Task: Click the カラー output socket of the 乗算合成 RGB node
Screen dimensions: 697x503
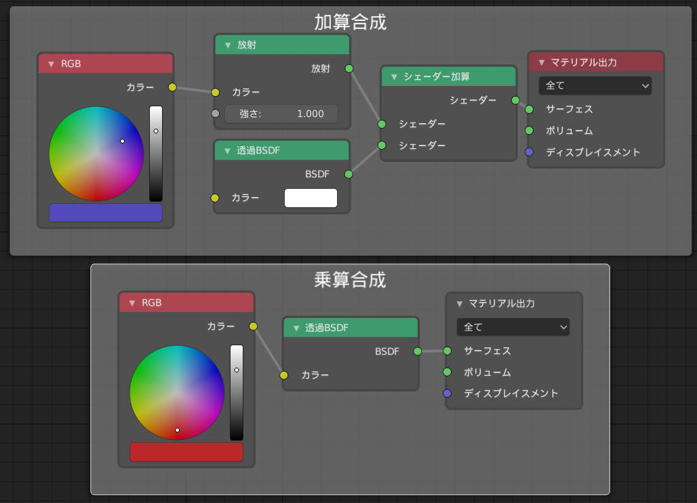Action: coord(253,326)
